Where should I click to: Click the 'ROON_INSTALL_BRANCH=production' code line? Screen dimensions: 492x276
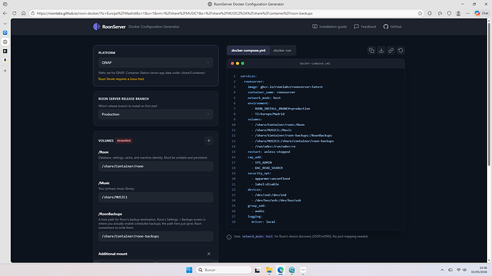coord(282,109)
